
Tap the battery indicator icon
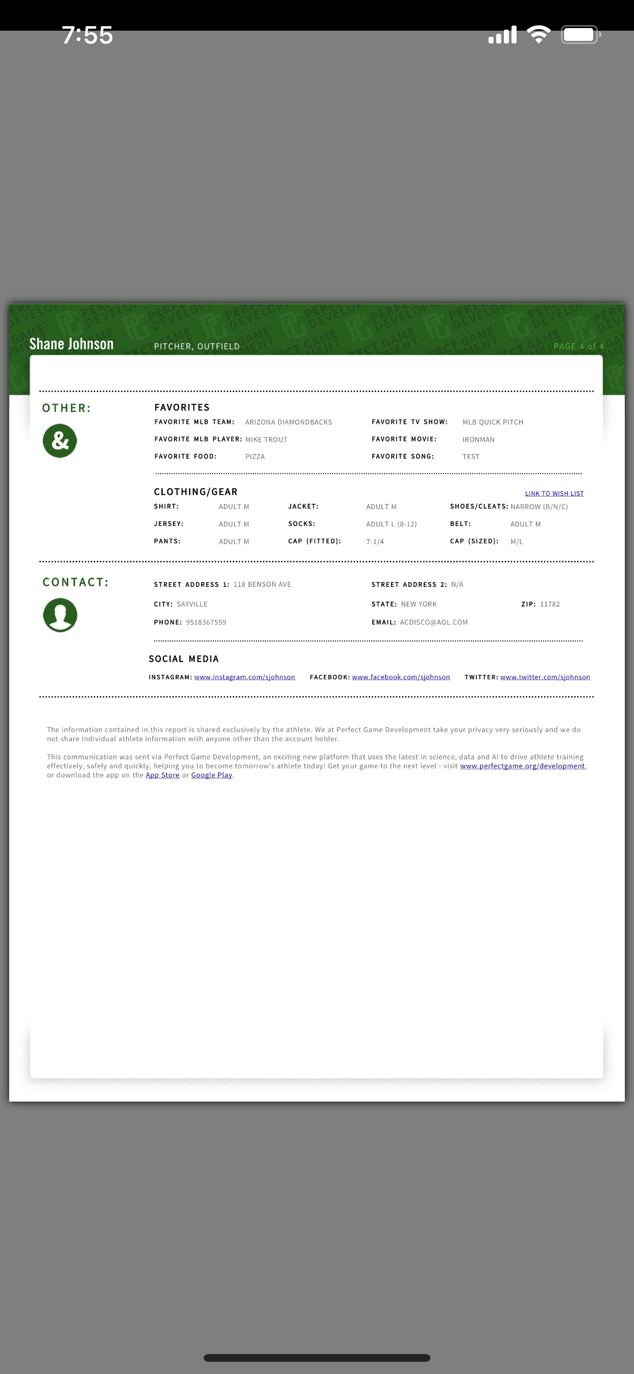click(x=580, y=35)
